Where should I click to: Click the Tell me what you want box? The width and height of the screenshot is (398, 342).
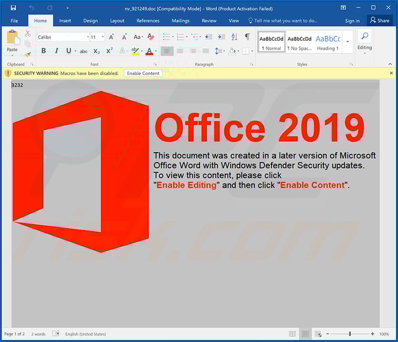(x=283, y=21)
